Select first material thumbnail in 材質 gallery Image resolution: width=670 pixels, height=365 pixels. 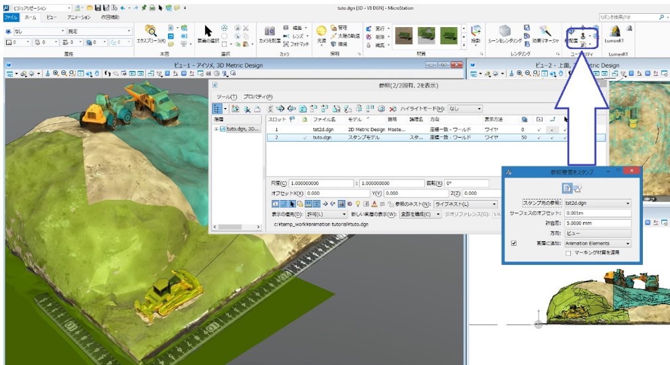pos(403,35)
